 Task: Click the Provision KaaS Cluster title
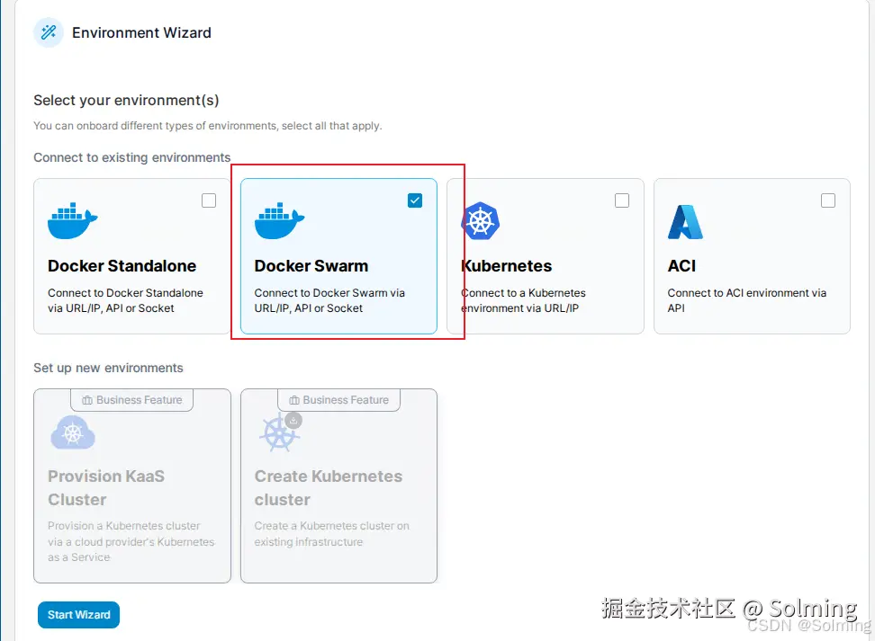(x=106, y=487)
